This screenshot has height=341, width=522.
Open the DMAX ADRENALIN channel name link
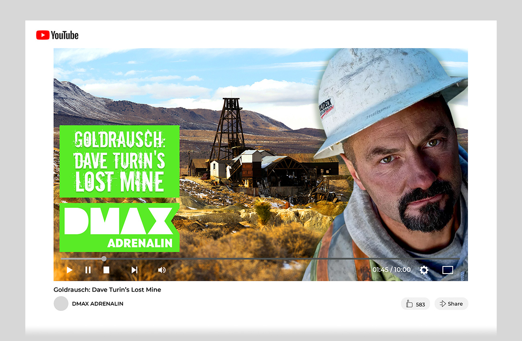tap(98, 304)
